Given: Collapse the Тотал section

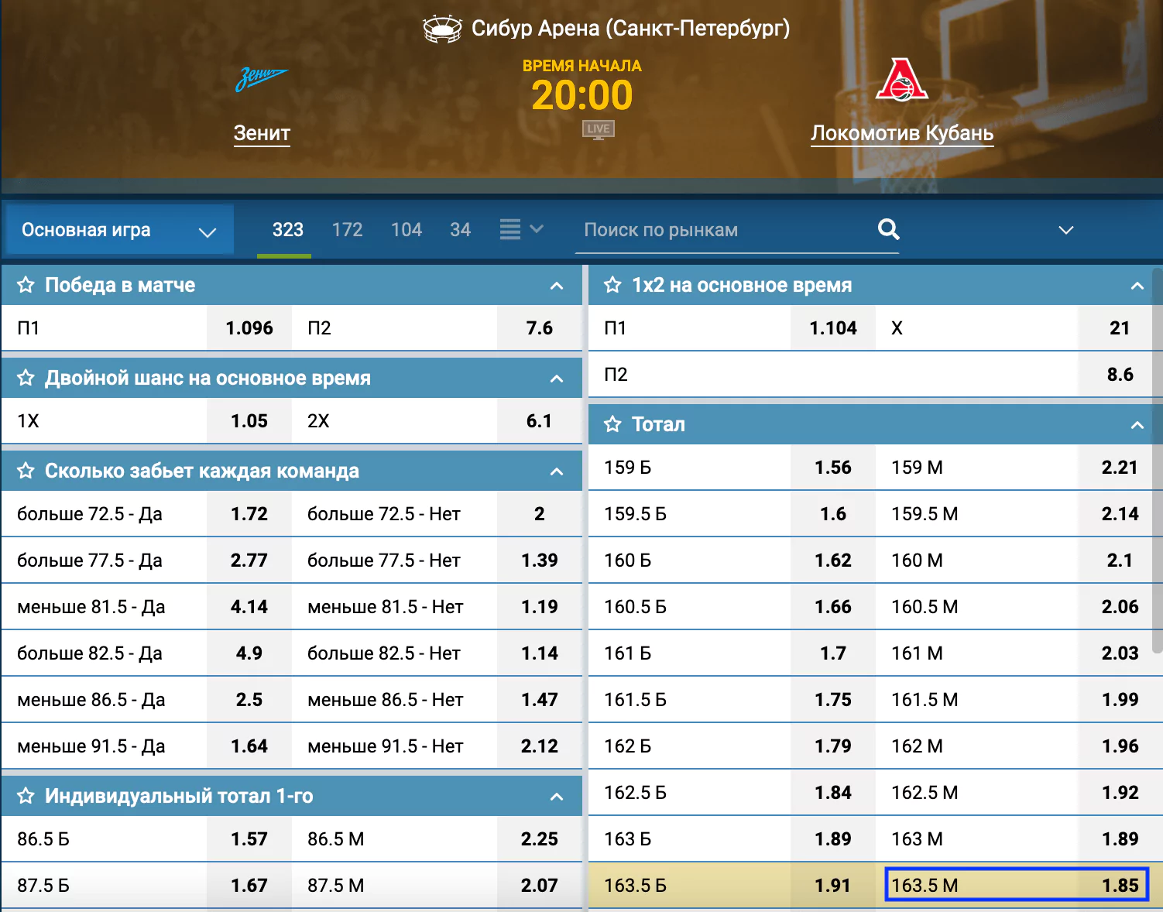Looking at the screenshot, I should tap(1137, 425).
